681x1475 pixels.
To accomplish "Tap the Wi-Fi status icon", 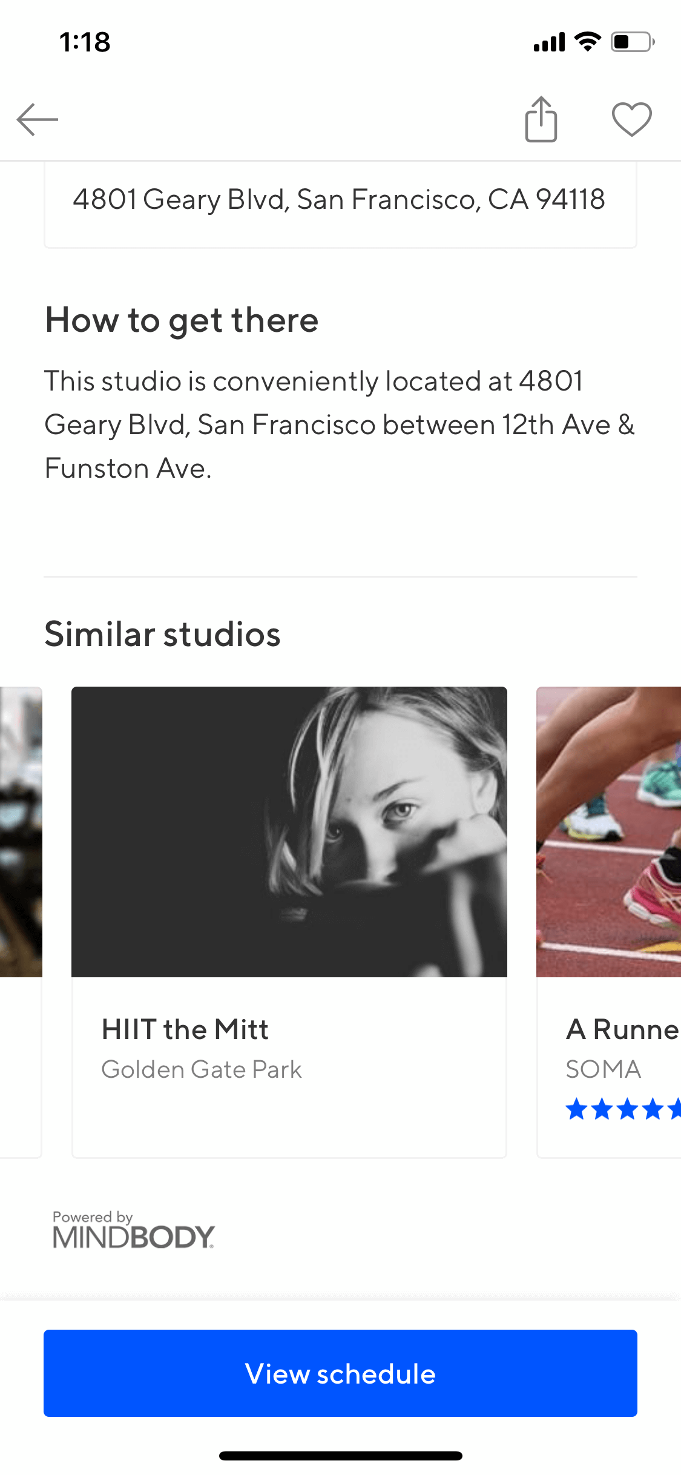I will (587, 42).
